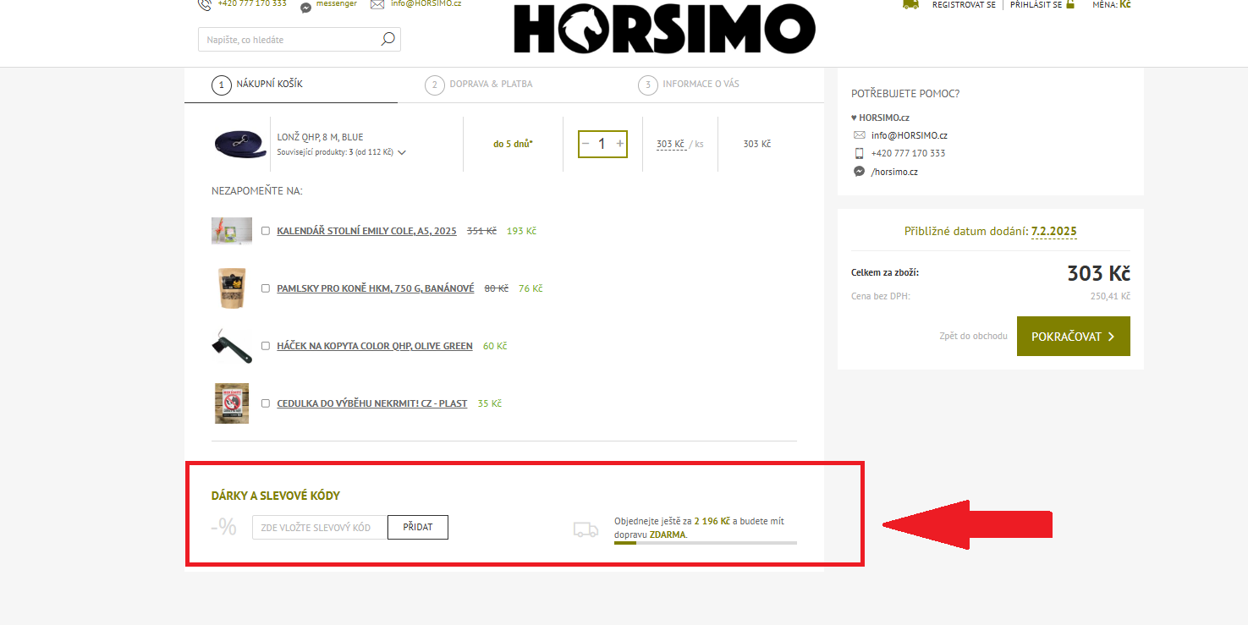The width and height of the screenshot is (1248, 625).
Task: Click the Pokračovat button
Action: click(x=1074, y=337)
